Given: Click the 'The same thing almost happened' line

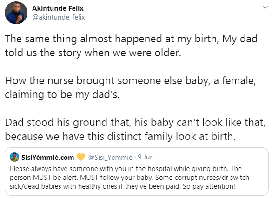Looking at the screenshot, I should click(x=131, y=39).
